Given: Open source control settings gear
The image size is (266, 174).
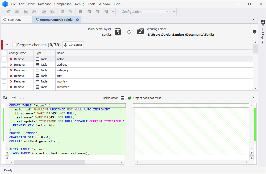Looking at the screenshot, I should pos(255,32).
